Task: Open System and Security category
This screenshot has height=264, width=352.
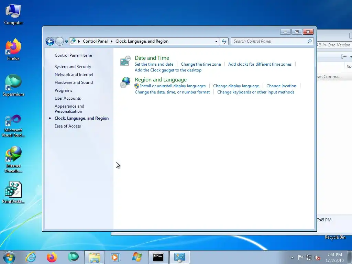Action: [73, 67]
